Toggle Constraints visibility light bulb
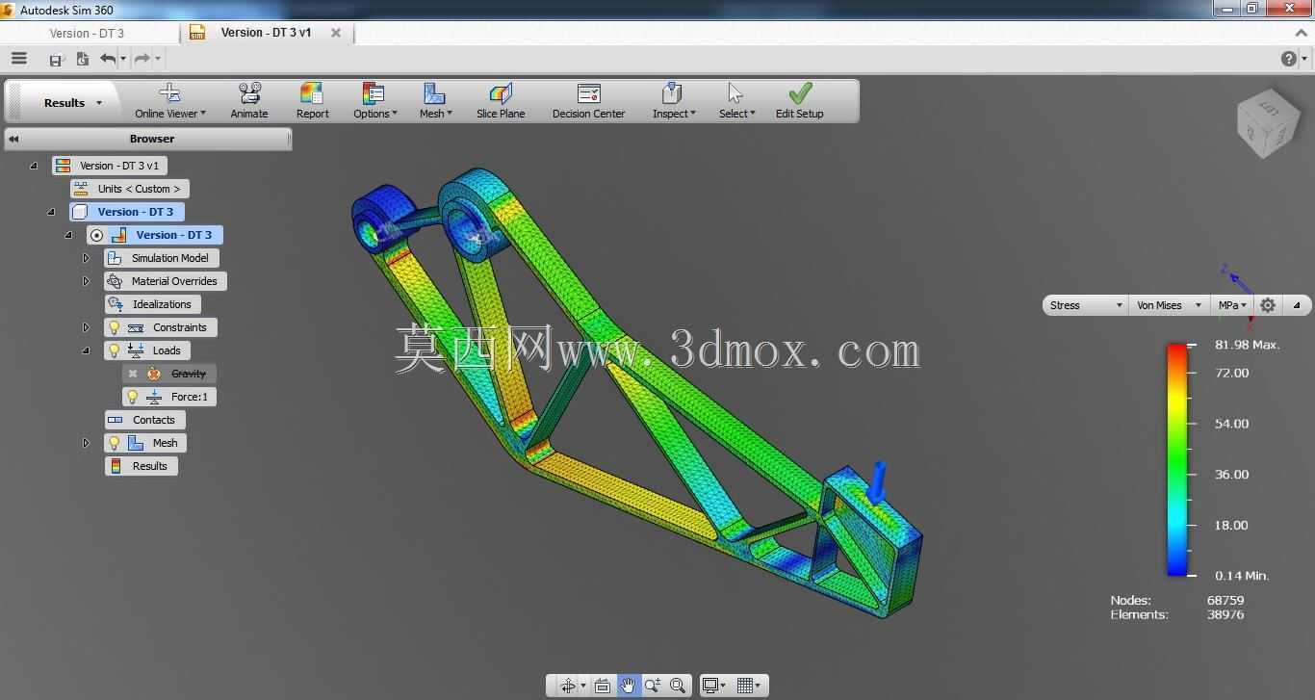This screenshot has width=1315, height=700. pyautogui.click(x=114, y=327)
